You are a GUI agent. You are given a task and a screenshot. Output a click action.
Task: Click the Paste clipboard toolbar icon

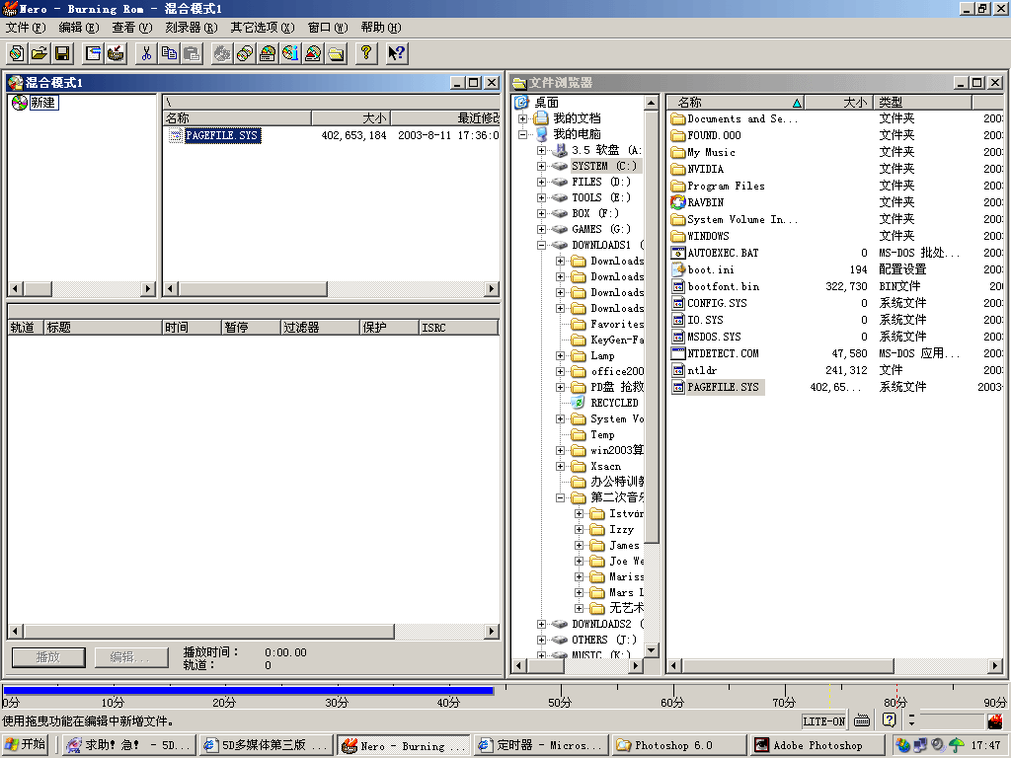pos(193,53)
